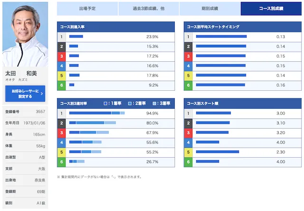304x211 pixels.
Task: Click the 23.9% entry rate bar
Action: 76,37
